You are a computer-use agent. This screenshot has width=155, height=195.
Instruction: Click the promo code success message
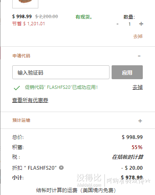click(x=61, y=87)
